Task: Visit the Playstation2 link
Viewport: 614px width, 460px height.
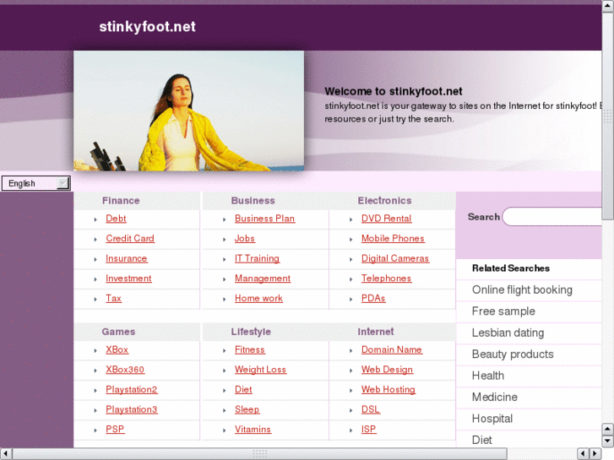Action: (132, 390)
